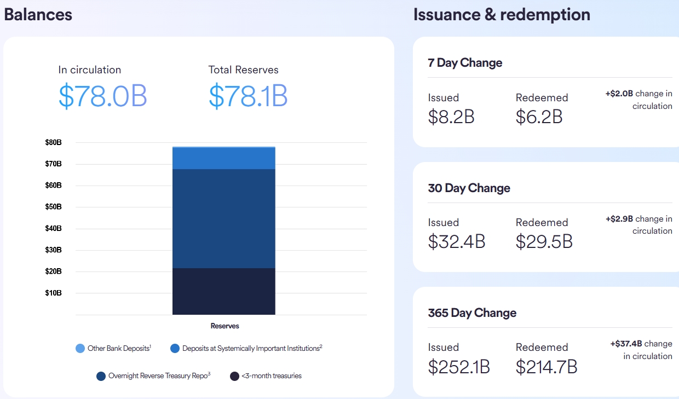The image size is (679, 399).
Task: Click the Systemically Important Institutions legend dot
Action: click(175, 348)
